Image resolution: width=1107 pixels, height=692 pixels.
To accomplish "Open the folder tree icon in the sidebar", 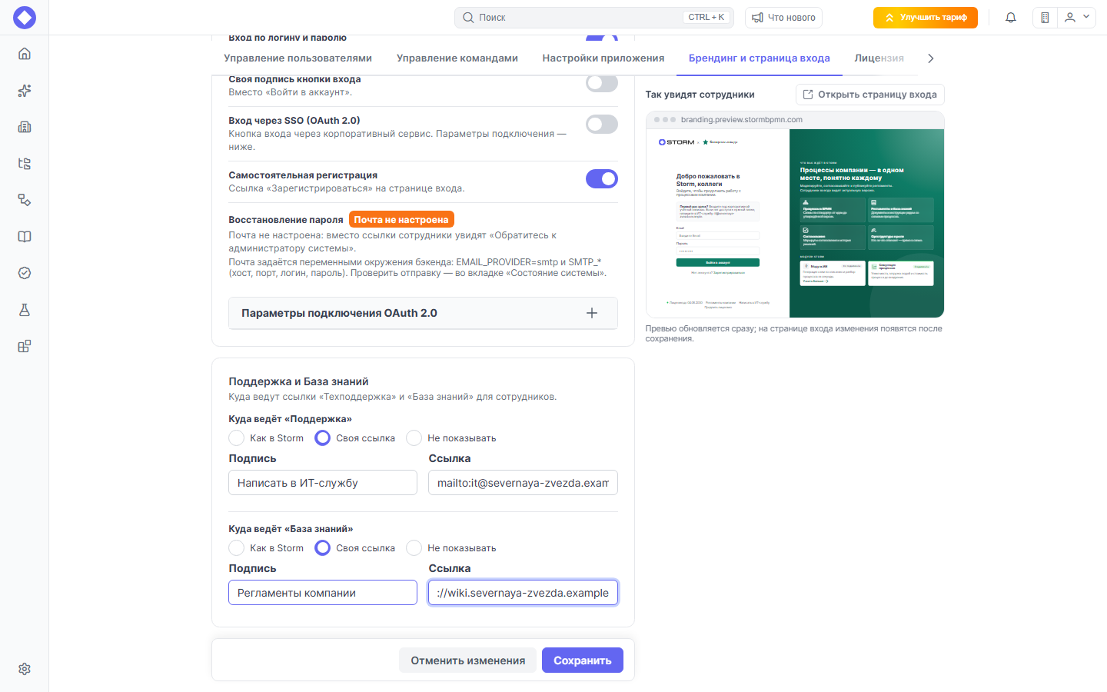I will 25,164.
